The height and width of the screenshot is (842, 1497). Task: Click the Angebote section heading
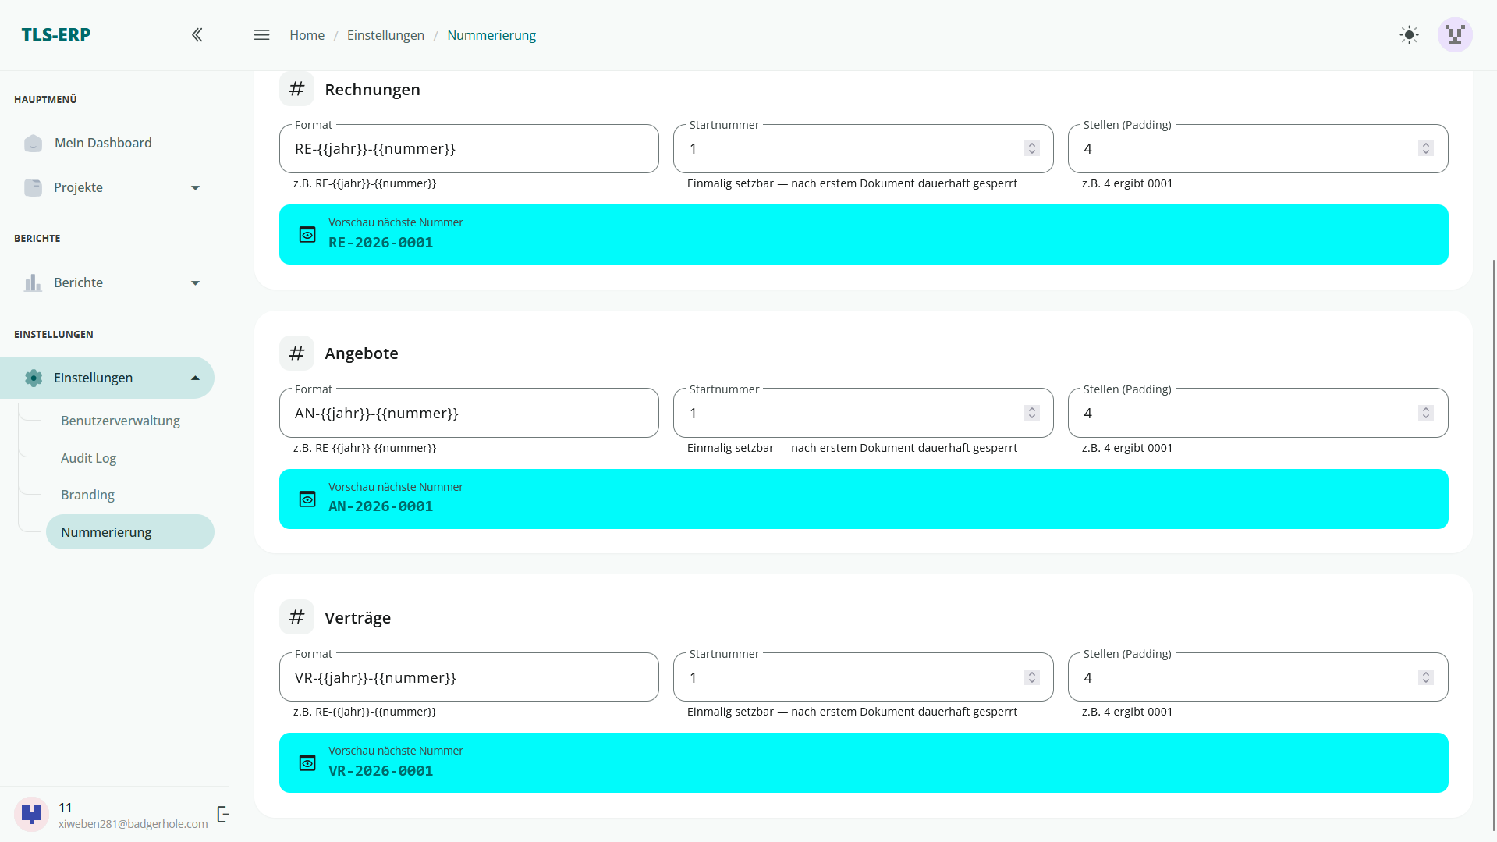(361, 353)
